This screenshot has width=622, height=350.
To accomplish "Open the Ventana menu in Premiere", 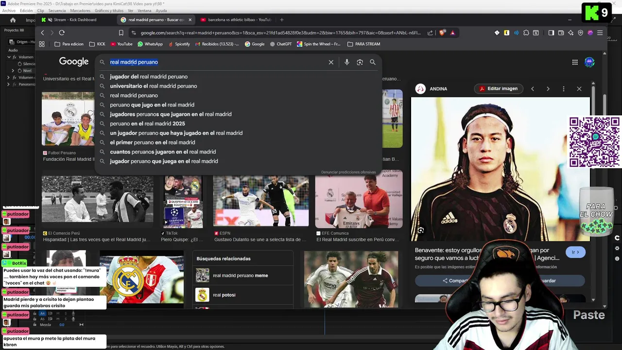I will point(144,11).
